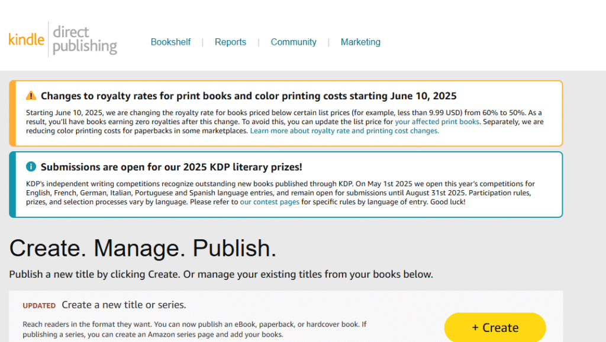
Task: Open the Bookshelf tab
Action: [170, 42]
